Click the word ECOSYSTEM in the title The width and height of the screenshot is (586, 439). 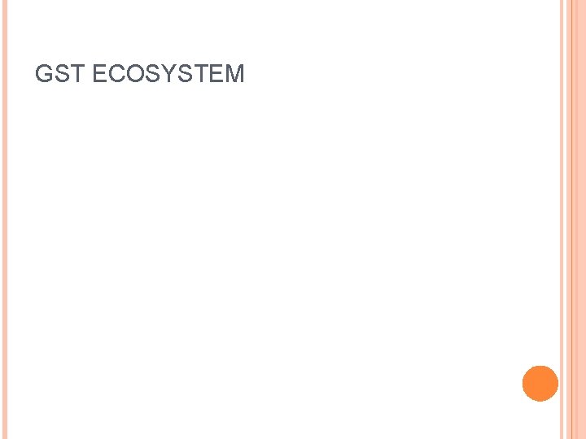(x=168, y=73)
